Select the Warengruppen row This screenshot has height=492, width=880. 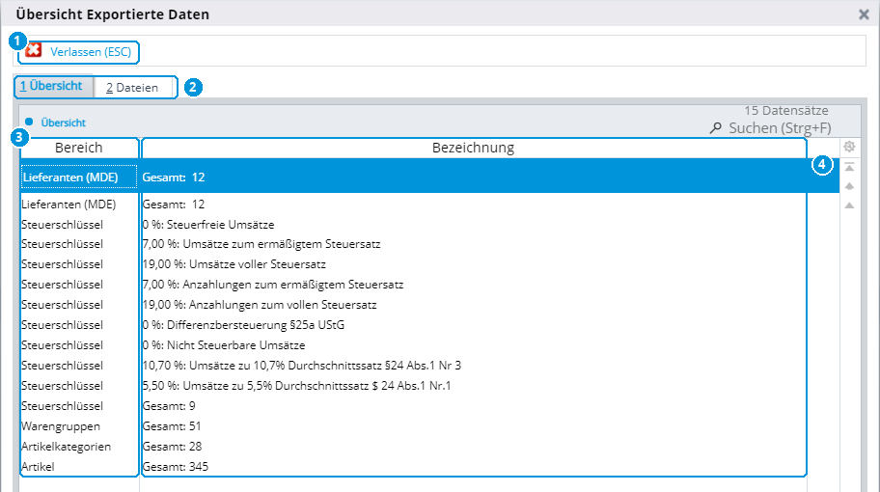coord(430,425)
